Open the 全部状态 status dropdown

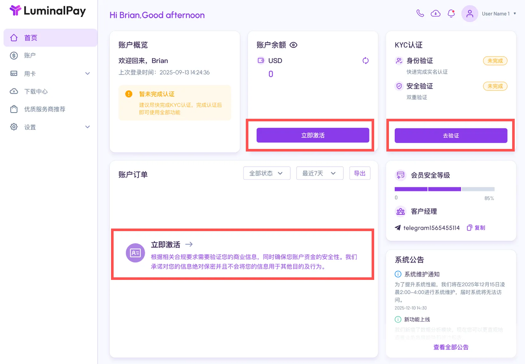[x=267, y=173]
